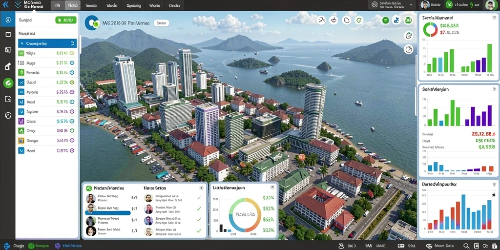Image resolution: width=500 pixels, height=250 pixels.
Task: Click green status button in top bar
Action: (x=449, y=4)
